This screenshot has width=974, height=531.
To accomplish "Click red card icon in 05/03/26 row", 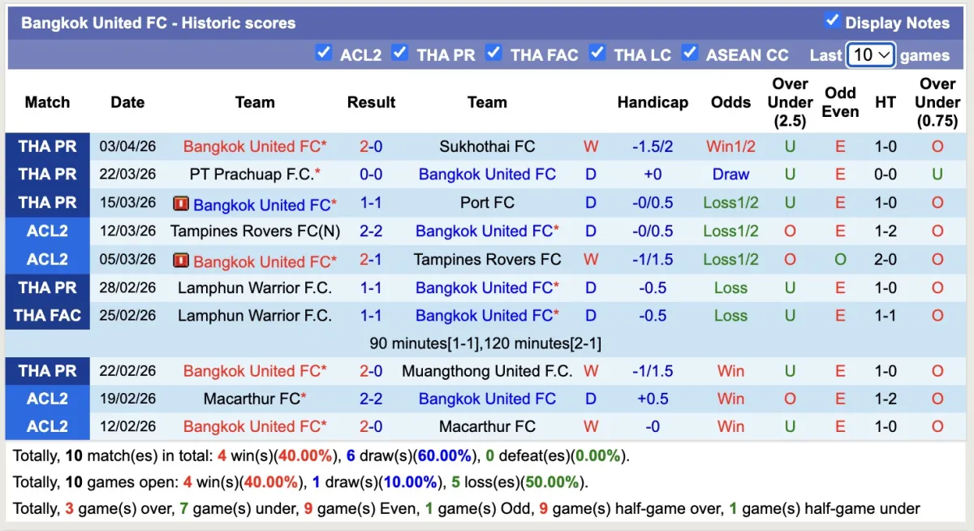I will 180,261.
